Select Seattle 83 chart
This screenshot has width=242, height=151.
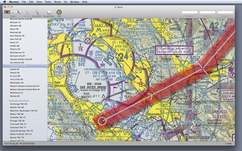tap(15, 69)
